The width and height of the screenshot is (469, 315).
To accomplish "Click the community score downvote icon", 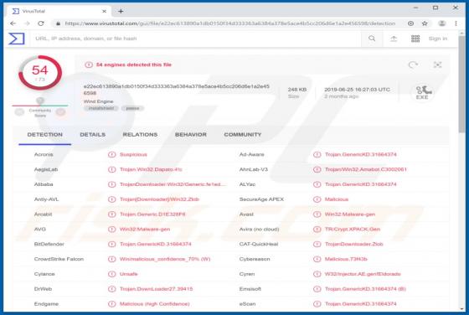I will coord(19,112).
